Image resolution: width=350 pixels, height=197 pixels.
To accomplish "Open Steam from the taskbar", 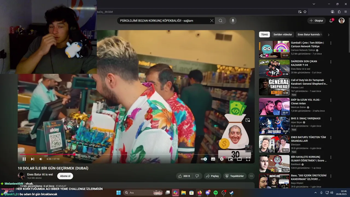I will tap(231, 193).
